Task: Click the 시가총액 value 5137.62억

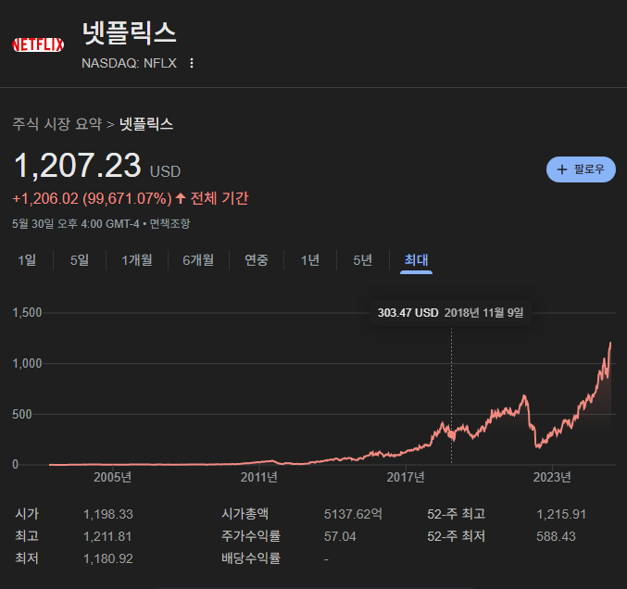Action: tap(353, 514)
